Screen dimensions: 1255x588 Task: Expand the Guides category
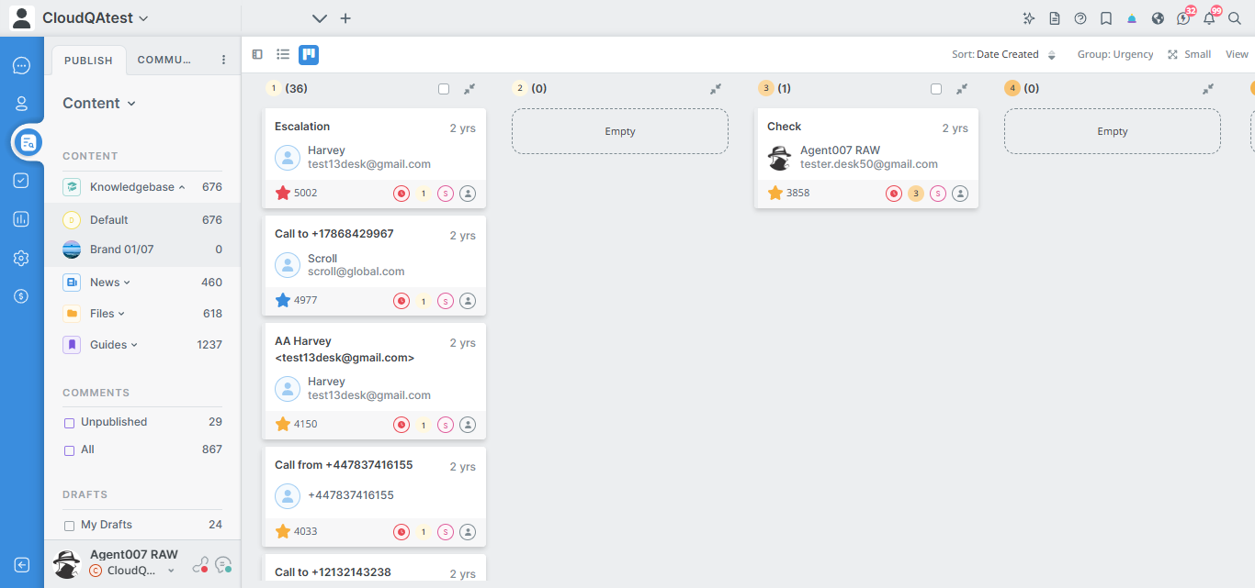[134, 345]
